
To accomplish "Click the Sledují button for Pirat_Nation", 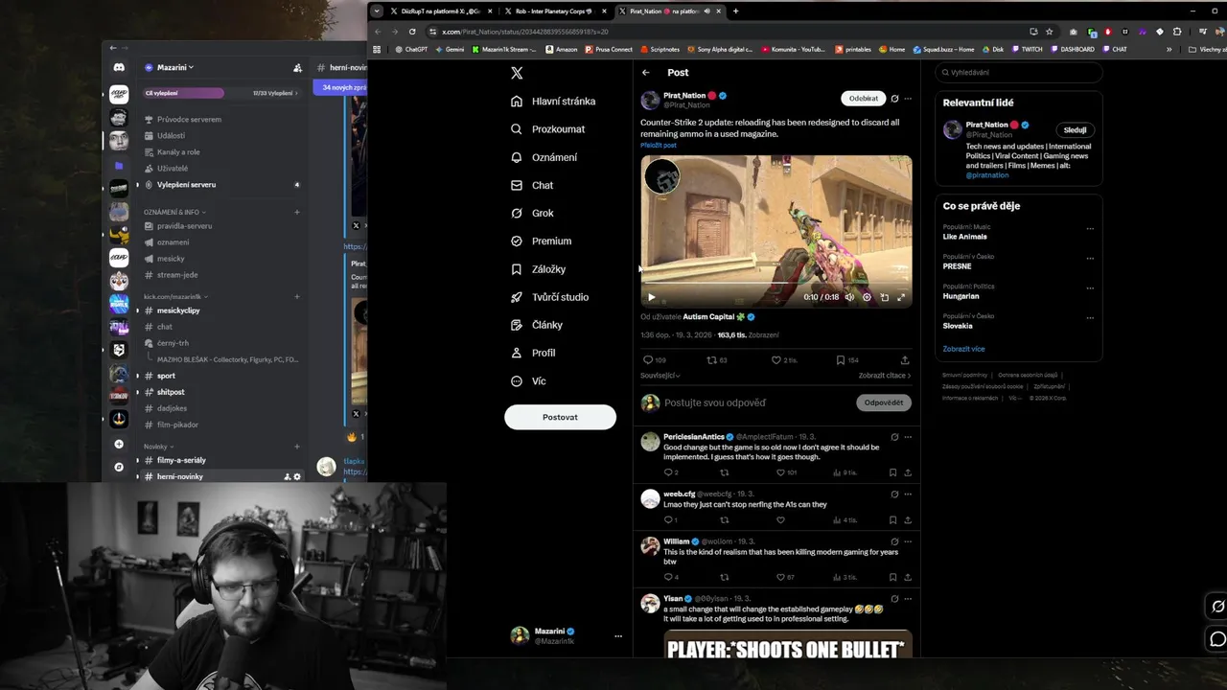I will 1075,130.
